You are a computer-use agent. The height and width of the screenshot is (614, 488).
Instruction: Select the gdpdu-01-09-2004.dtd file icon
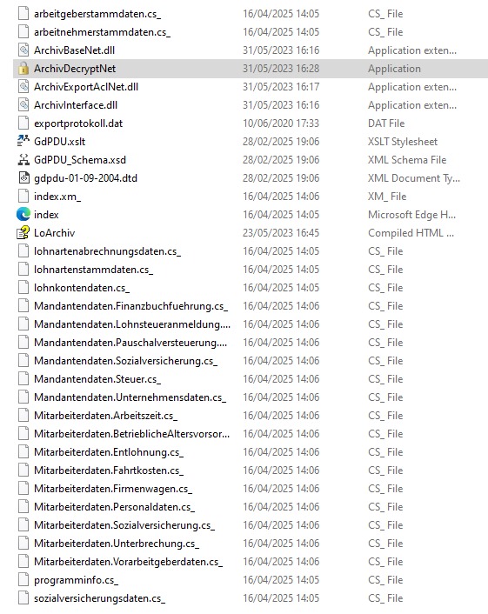coord(23,178)
